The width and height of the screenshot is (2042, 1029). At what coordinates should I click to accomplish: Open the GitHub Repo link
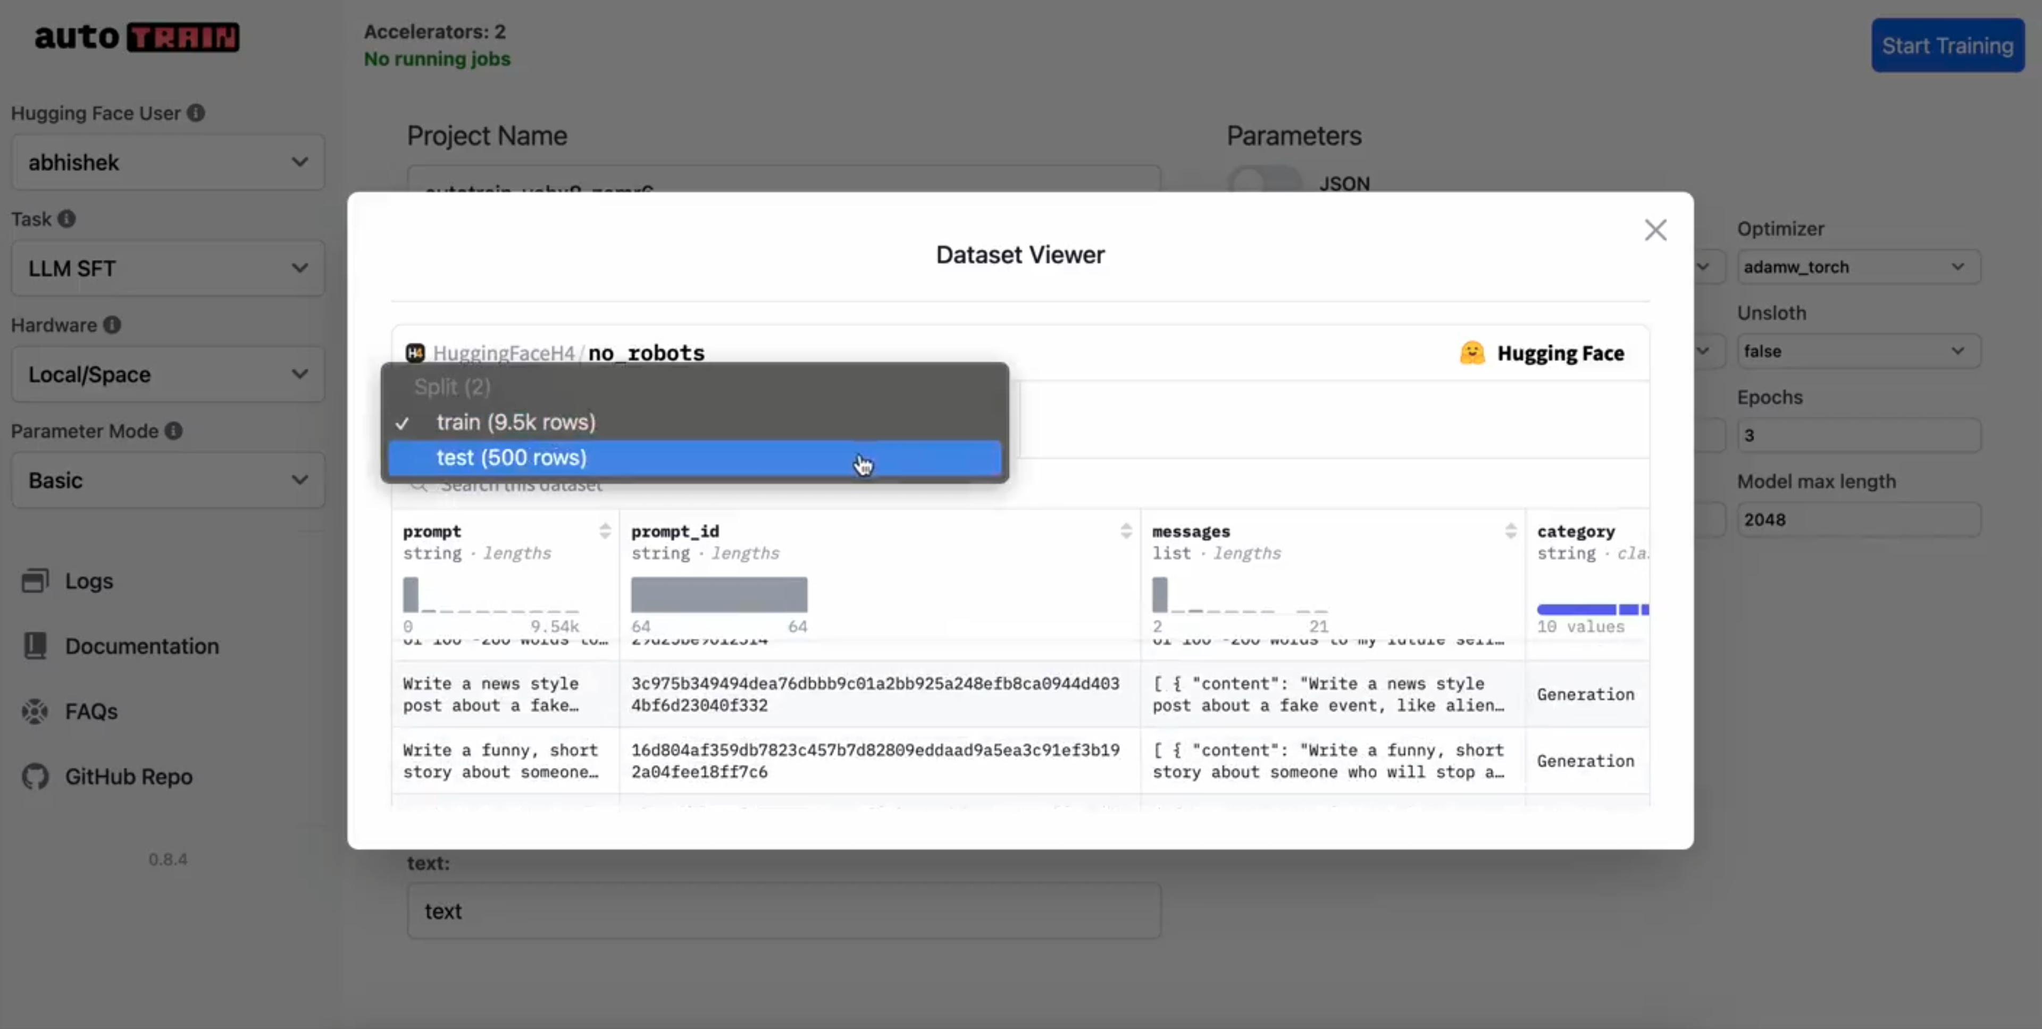(x=128, y=777)
